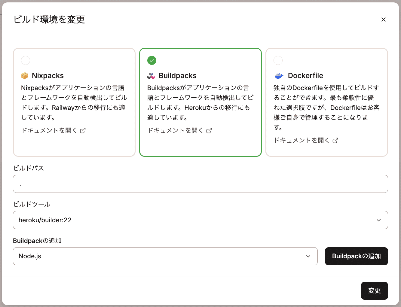The height and width of the screenshot is (307, 401).
Task: Open Dockerfile ドキュメントを開く link
Action: point(302,140)
